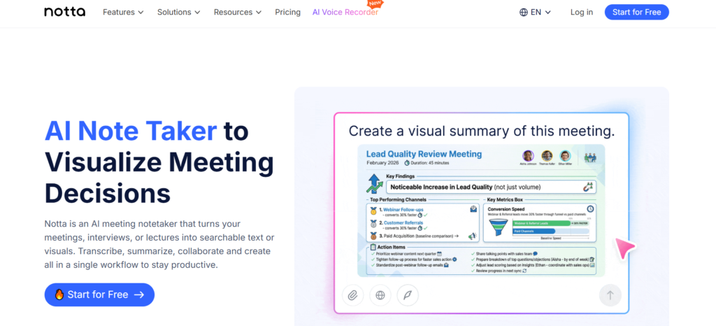Click the 'Create a visual summary of this meeting.' text
The width and height of the screenshot is (716, 326).
[x=481, y=131]
